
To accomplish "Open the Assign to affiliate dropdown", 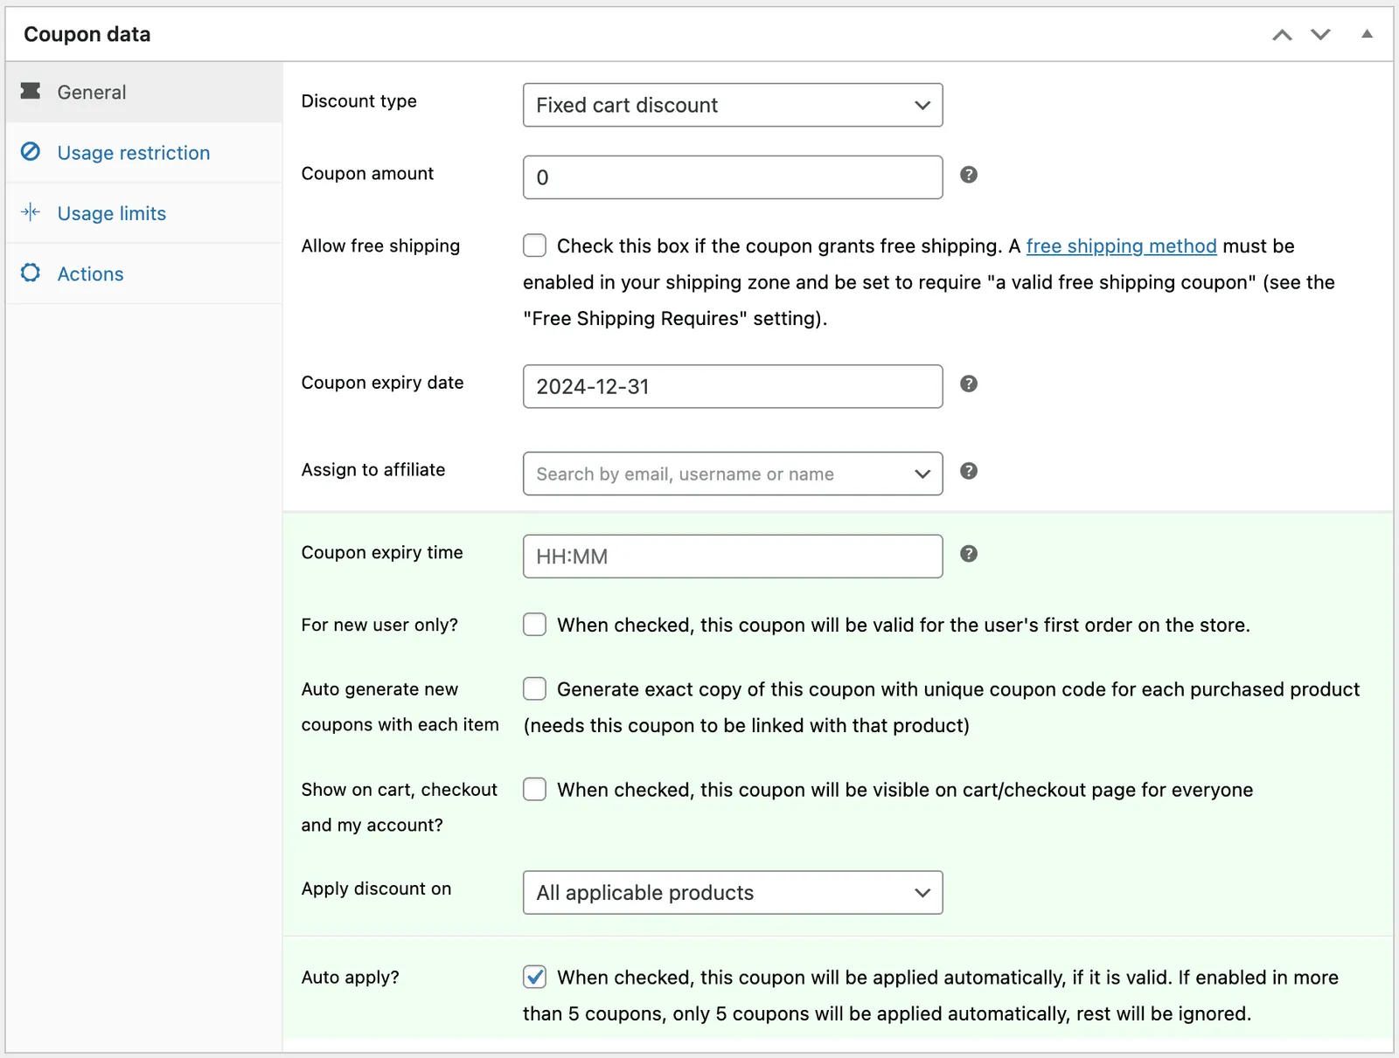I will coord(733,474).
